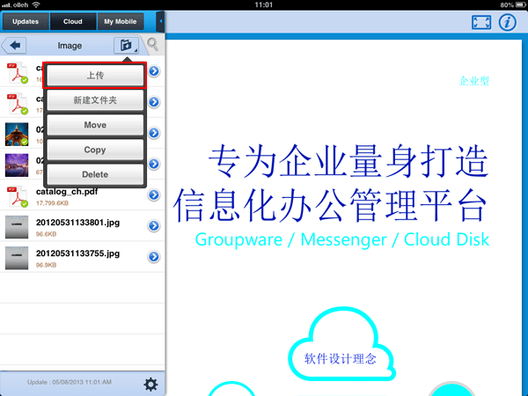Show document info with the i icon

click(507, 23)
